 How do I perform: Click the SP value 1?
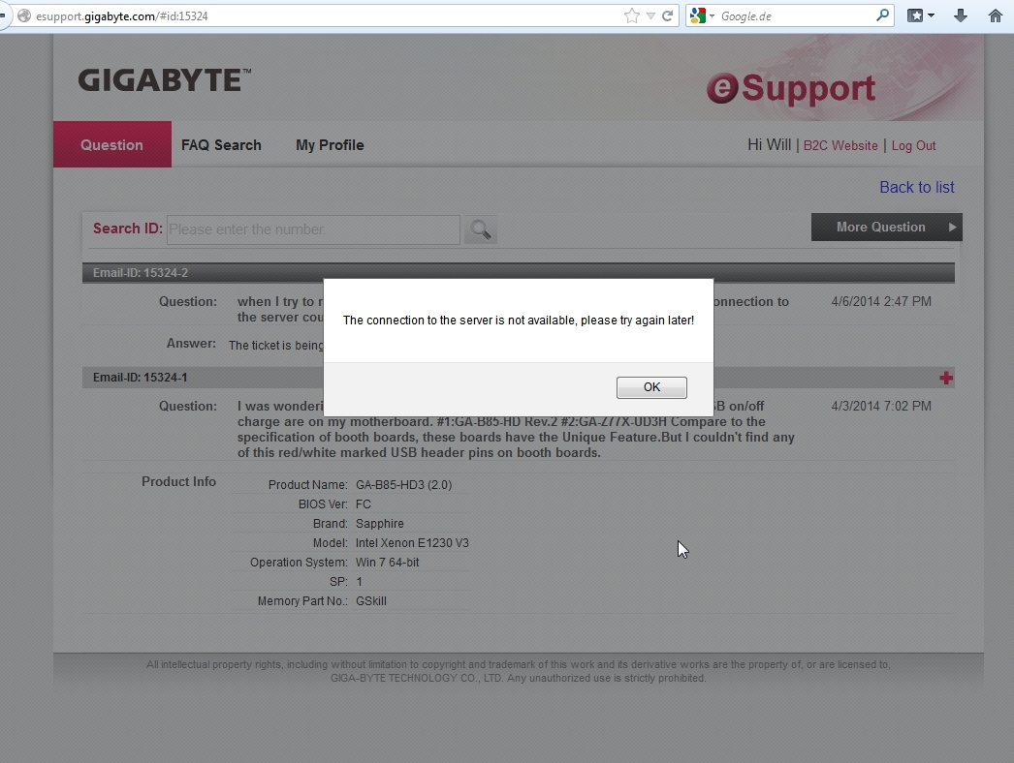pyautogui.click(x=359, y=582)
